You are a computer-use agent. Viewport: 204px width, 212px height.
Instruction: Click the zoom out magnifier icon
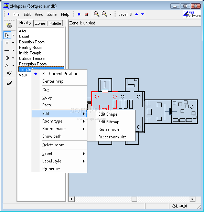click(105, 14)
